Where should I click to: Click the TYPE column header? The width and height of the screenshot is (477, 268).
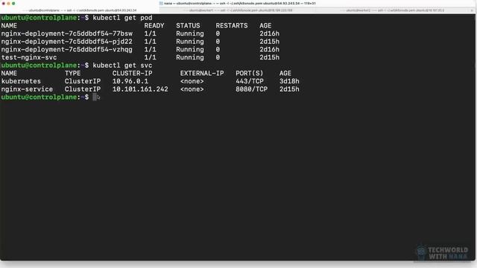pyautogui.click(x=73, y=73)
